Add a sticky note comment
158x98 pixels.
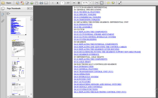[x=108, y=3]
